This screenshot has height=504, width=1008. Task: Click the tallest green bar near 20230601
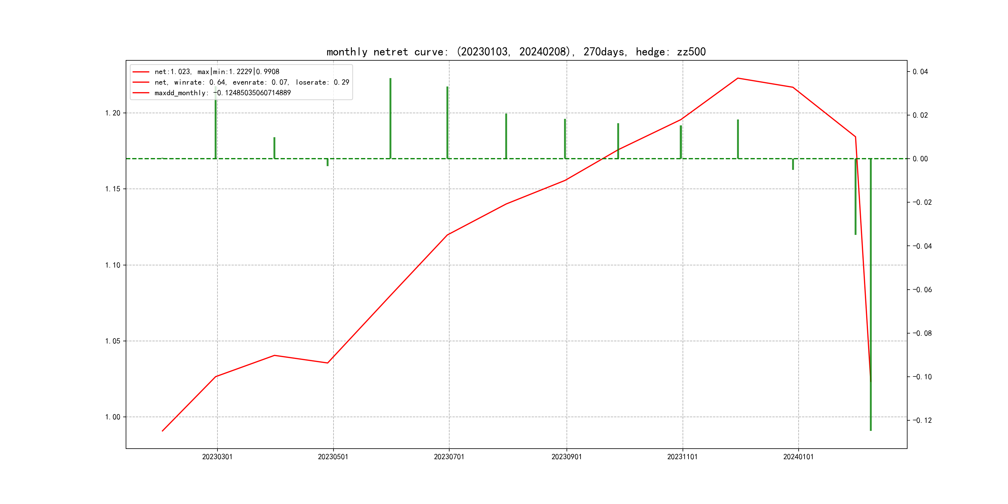(390, 117)
